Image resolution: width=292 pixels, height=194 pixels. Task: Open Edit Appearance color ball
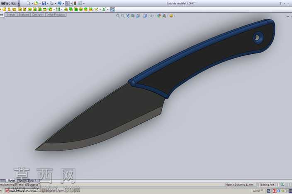[159, 16]
